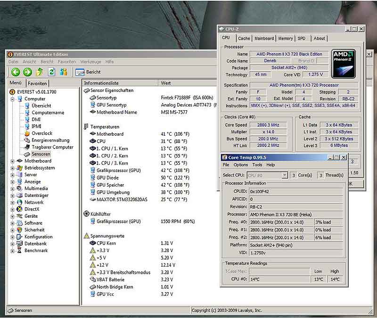
Task: Click the Spannungswerte warning icon
Action: [x=86, y=236]
